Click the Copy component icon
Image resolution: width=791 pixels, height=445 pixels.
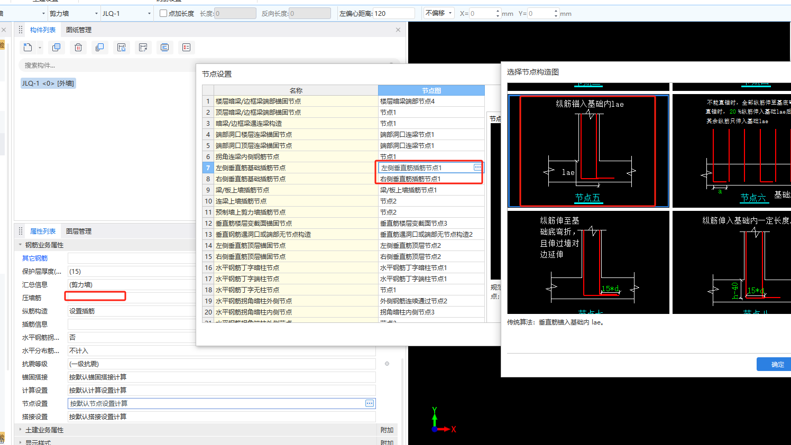click(x=56, y=48)
